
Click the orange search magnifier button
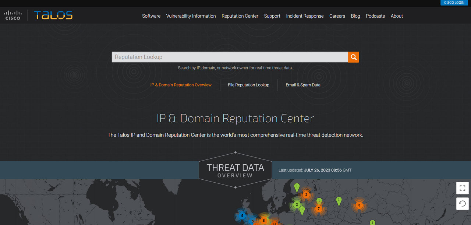click(x=354, y=57)
